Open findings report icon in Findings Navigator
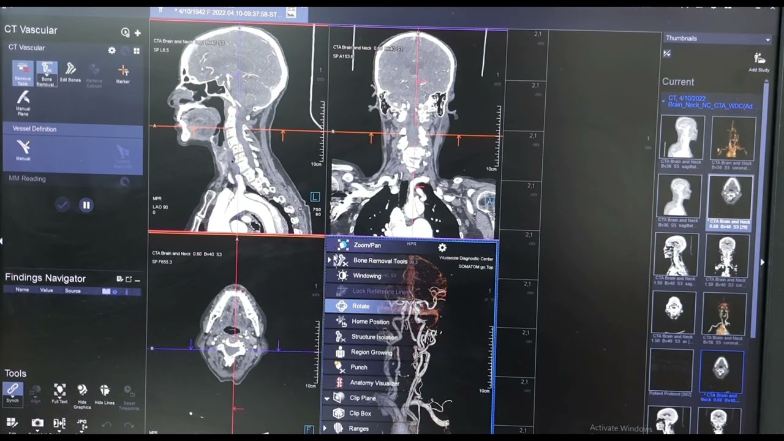The width and height of the screenshot is (784, 441). 120,279
